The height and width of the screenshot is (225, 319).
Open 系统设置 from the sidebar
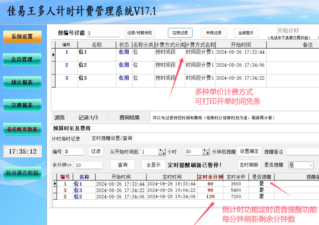pos(22,37)
